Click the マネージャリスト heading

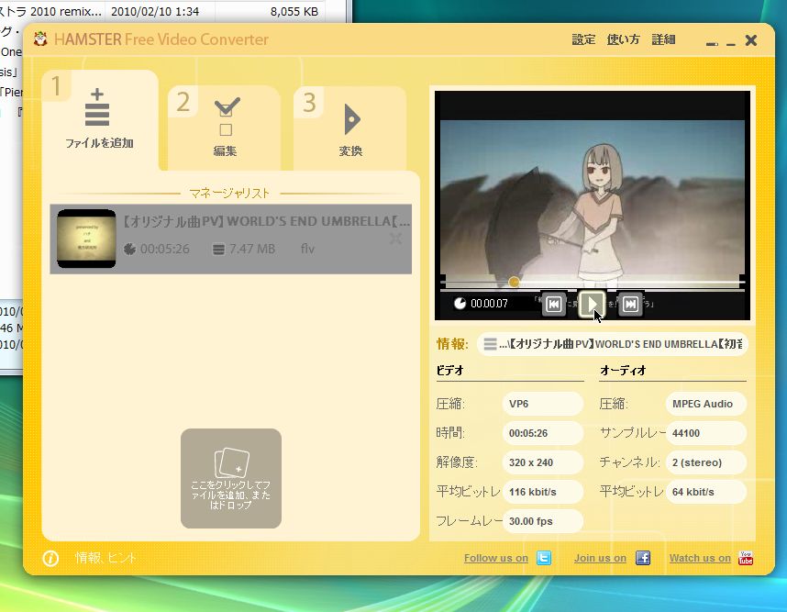point(229,194)
